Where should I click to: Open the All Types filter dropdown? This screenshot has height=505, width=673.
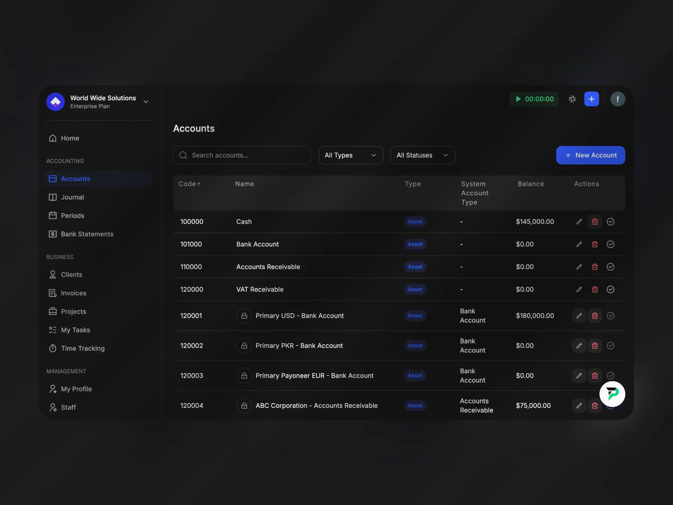click(351, 155)
